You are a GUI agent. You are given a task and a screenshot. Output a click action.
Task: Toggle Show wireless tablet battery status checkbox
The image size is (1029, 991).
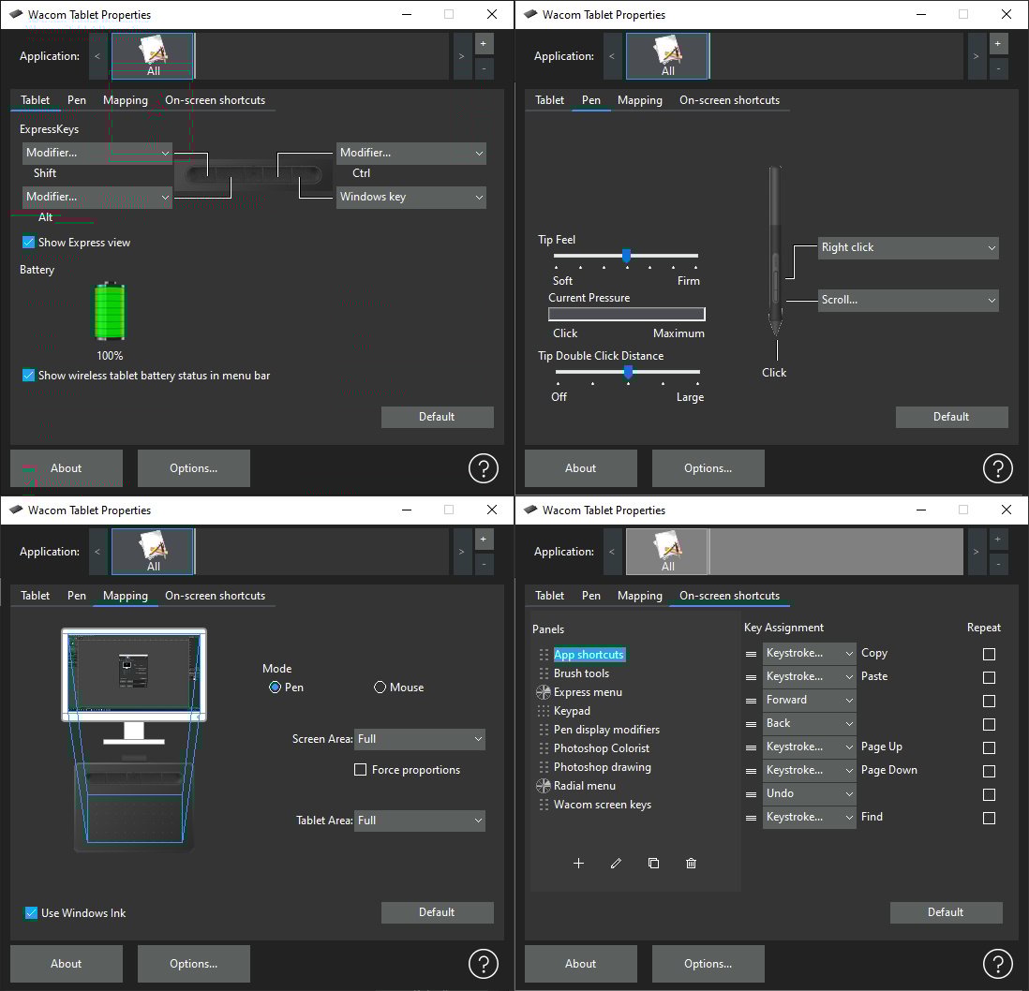point(28,376)
